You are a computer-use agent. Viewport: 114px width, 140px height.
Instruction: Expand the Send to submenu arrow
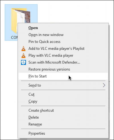point(104,85)
